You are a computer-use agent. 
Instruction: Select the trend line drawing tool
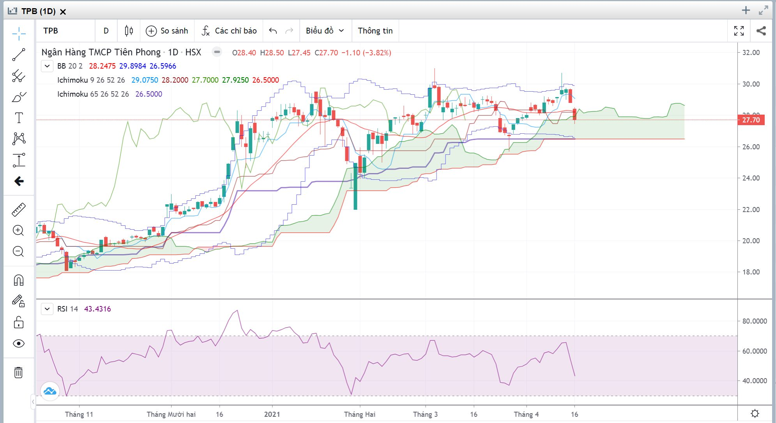point(18,55)
